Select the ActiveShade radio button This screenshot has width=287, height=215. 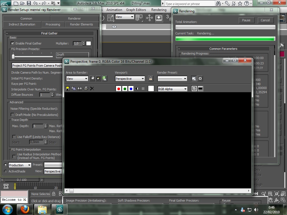click(x=6, y=171)
